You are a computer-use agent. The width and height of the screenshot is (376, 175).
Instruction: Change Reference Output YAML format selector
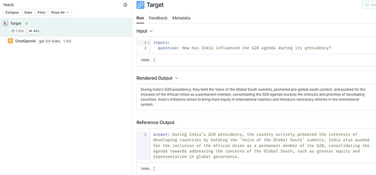tap(148, 169)
